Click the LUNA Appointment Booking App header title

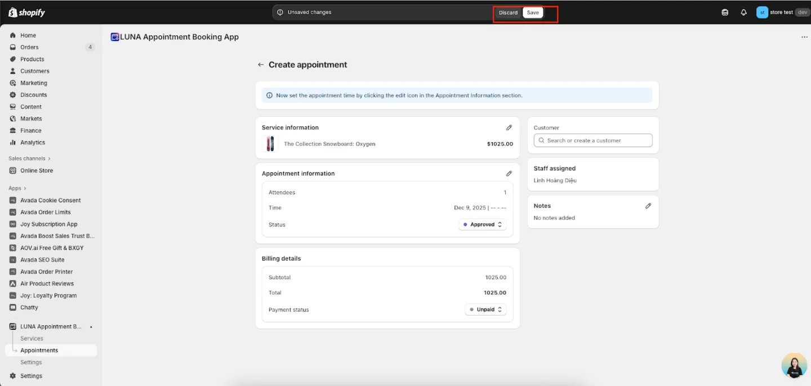(179, 37)
